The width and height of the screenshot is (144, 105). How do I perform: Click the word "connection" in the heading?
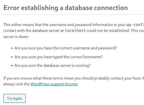(111, 8)
